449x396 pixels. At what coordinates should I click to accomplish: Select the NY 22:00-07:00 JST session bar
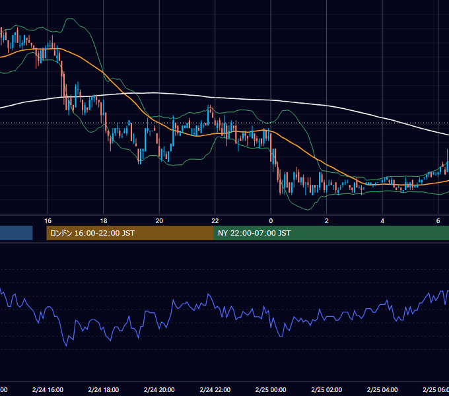point(331,233)
